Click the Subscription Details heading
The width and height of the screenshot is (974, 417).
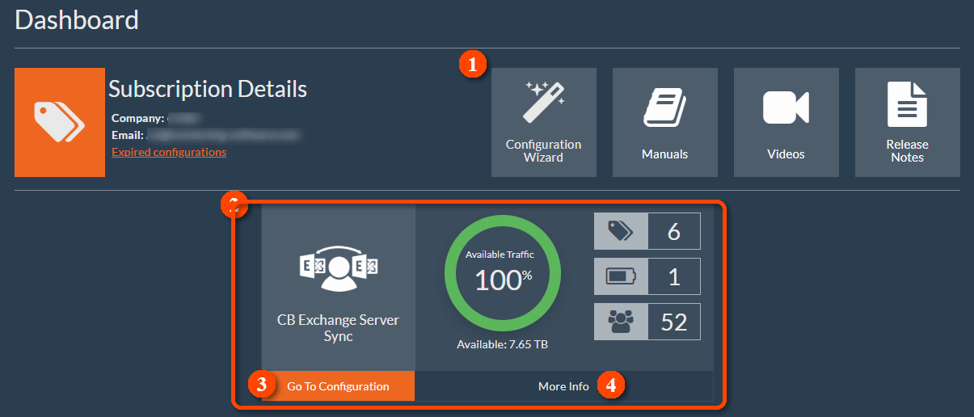pos(208,89)
